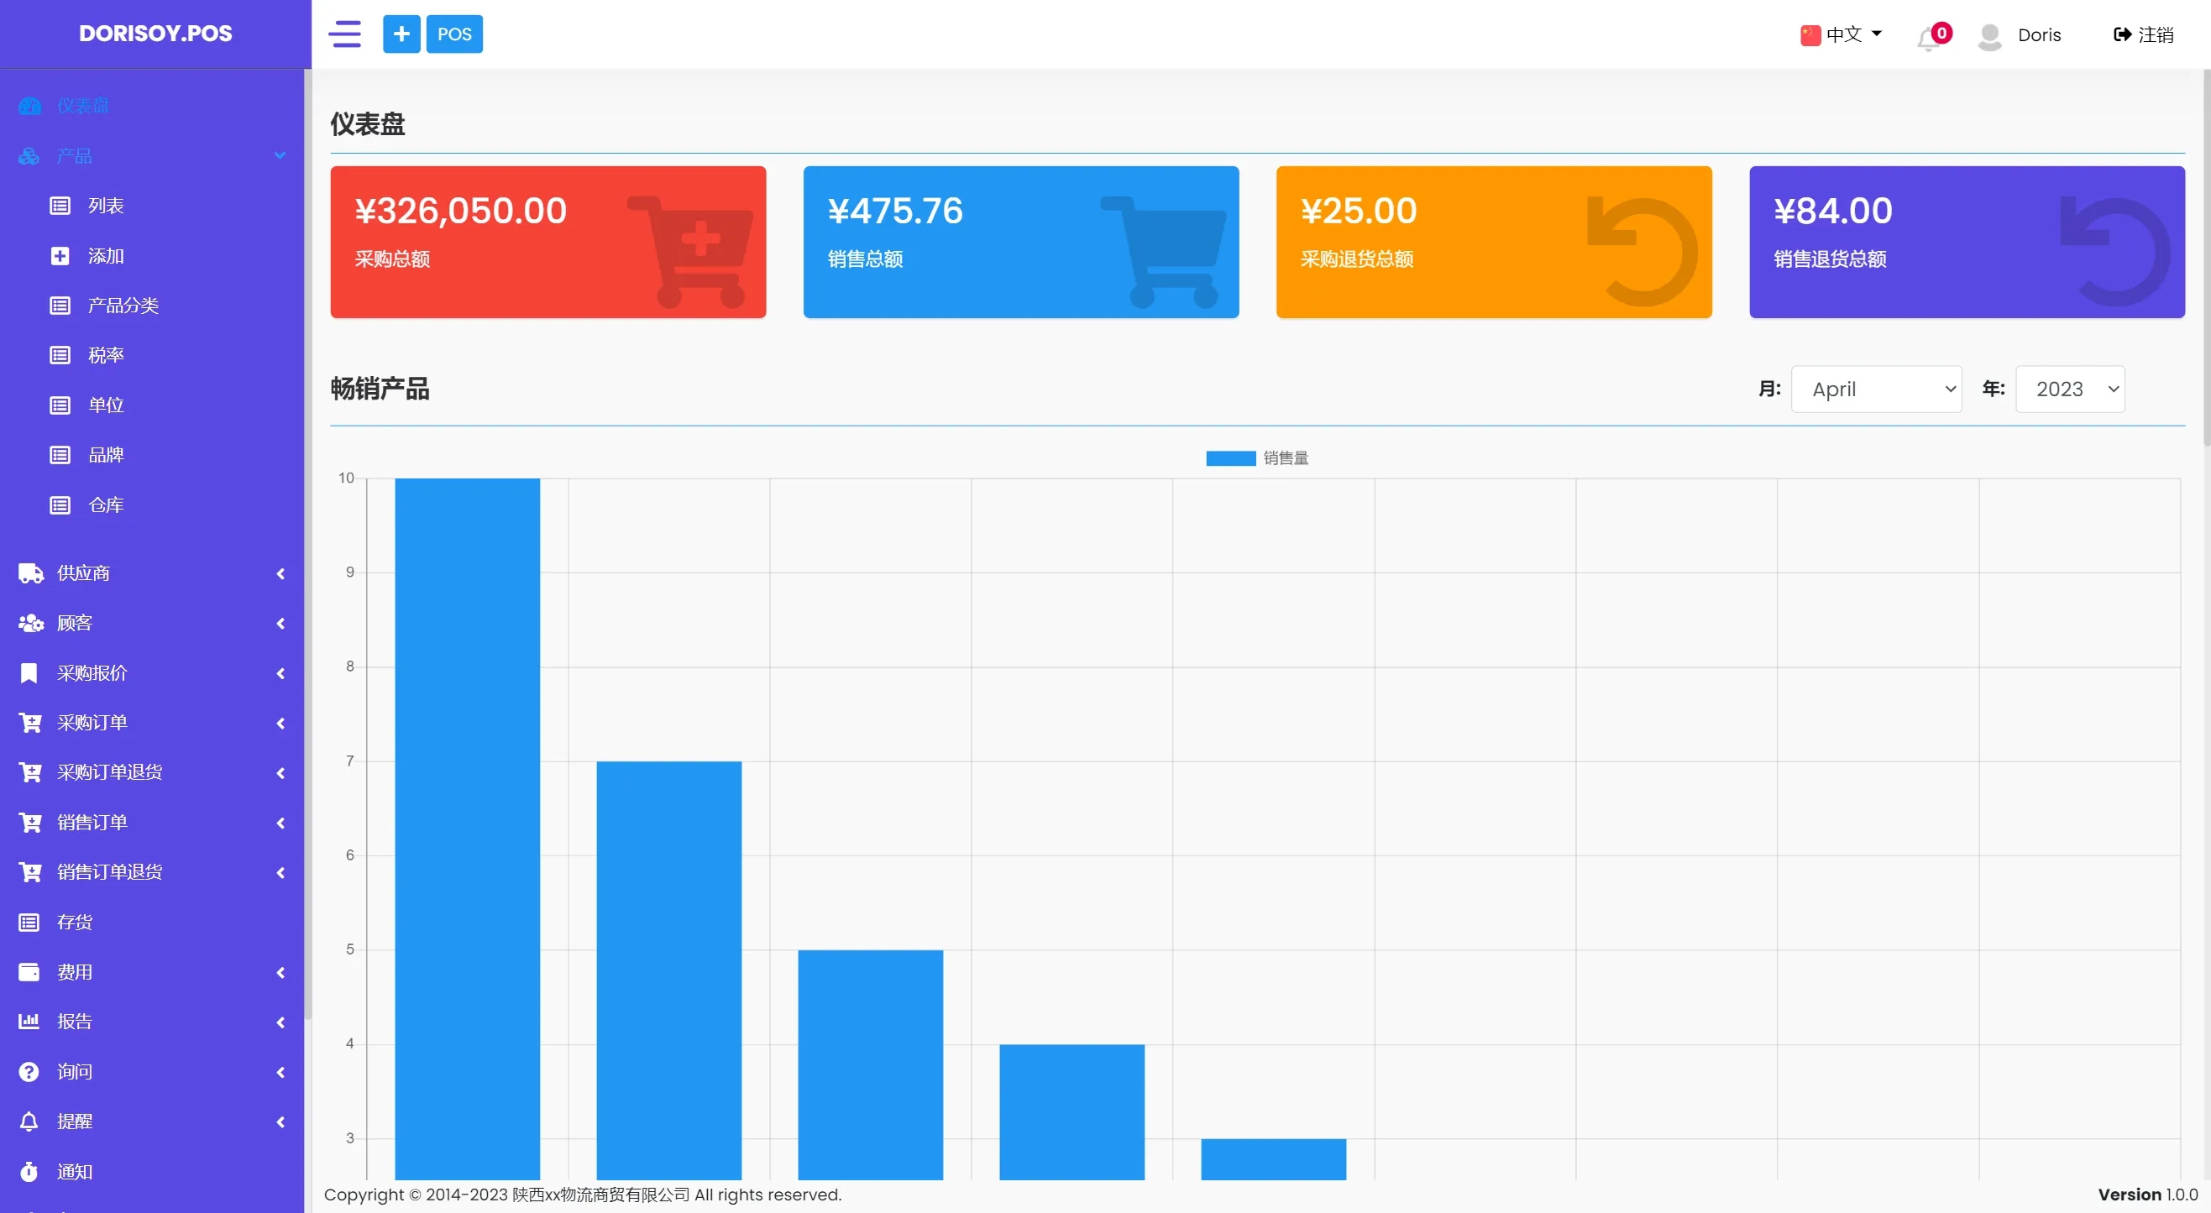Click the 报告 bar chart icon
2211x1213 pixels.
(x=29, y=1021)
